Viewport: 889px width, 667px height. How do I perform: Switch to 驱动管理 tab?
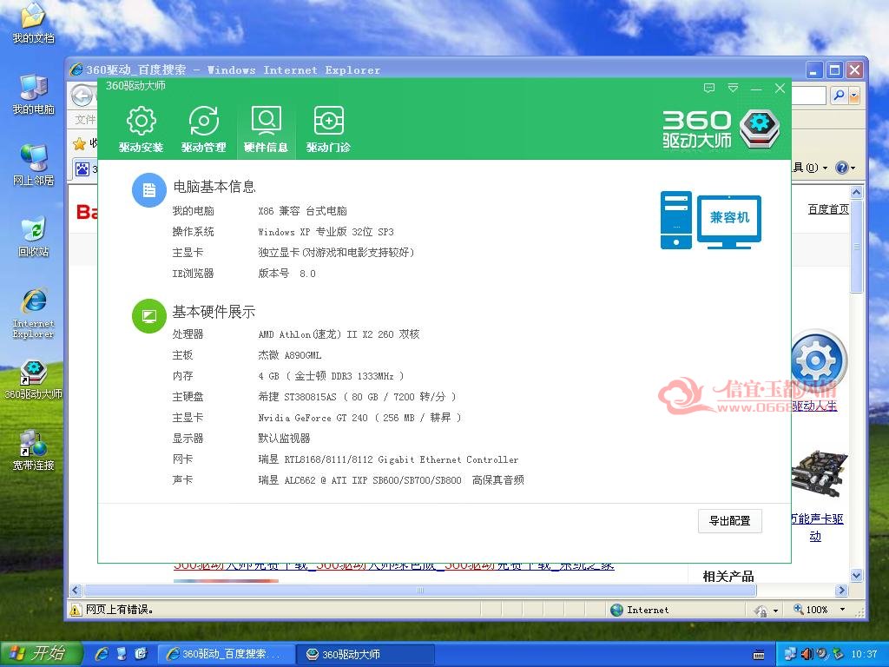point(203,130)
